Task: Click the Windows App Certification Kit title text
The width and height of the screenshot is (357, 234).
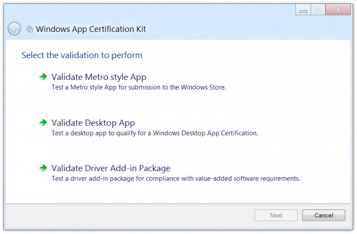Action: tap(91, 29)
